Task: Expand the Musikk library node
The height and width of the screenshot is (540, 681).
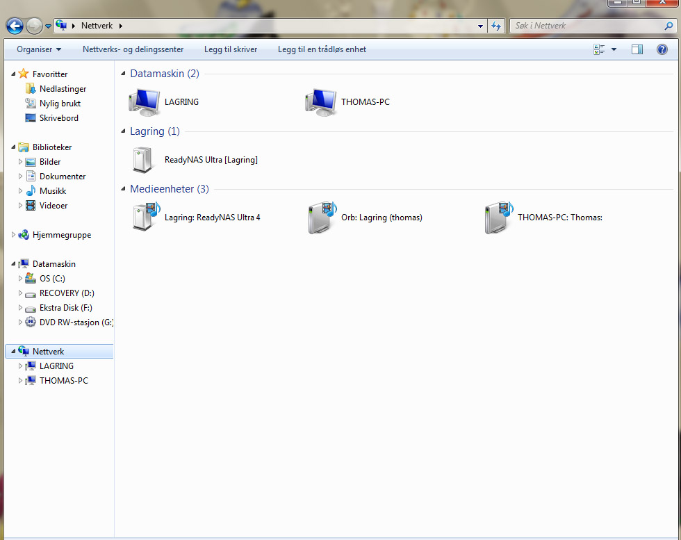Action: (x=20, y=190)
